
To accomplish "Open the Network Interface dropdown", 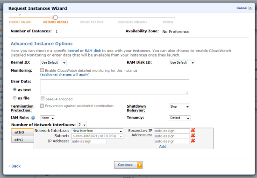I will 97,131.
